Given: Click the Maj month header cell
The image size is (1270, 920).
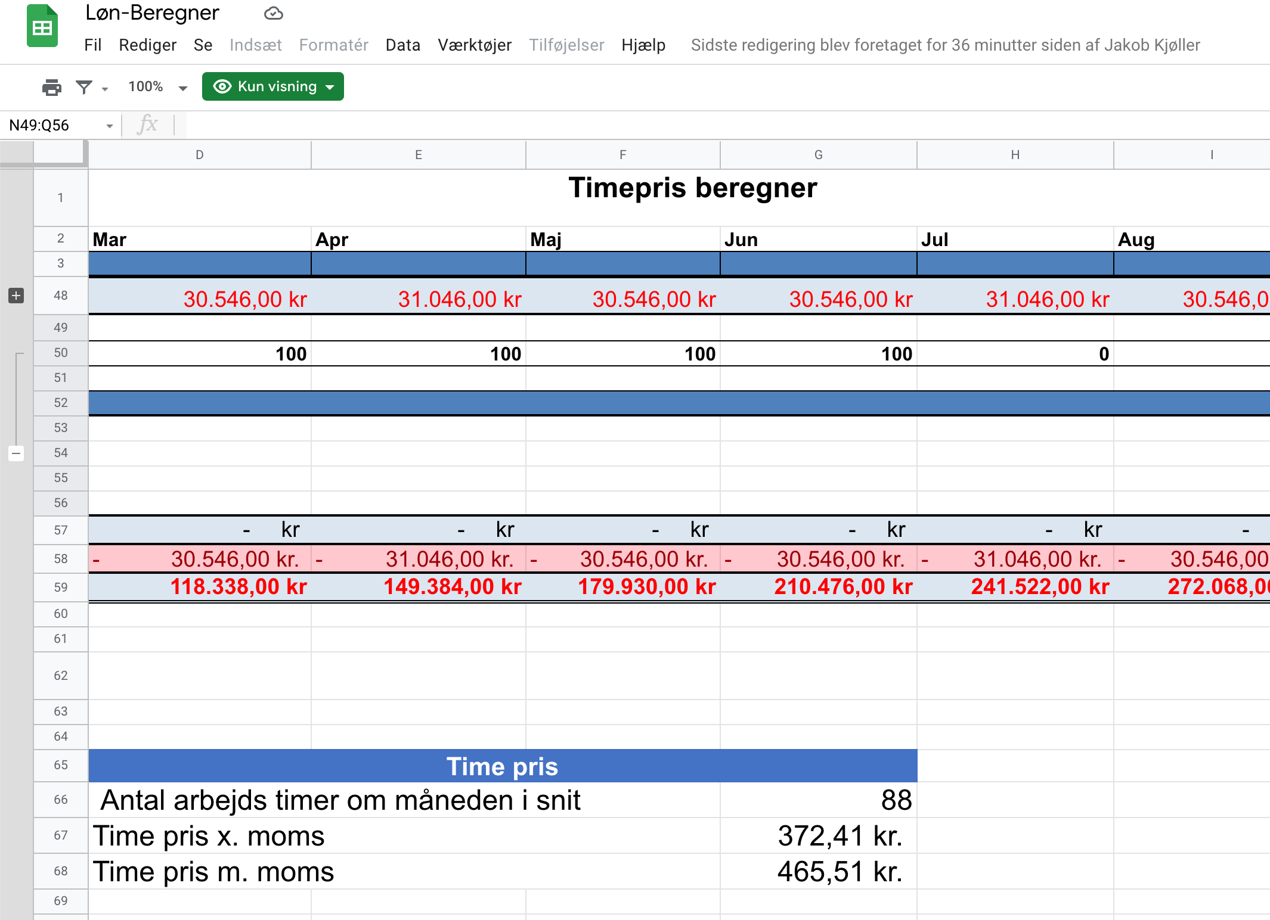Looking at the screenshot, I should click(x=623, y=240).
